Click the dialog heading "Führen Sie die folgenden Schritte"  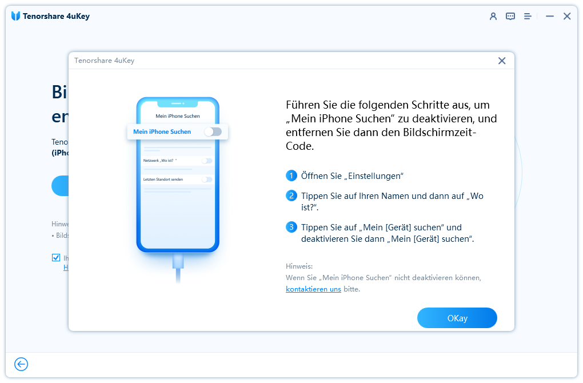point(391,125)
